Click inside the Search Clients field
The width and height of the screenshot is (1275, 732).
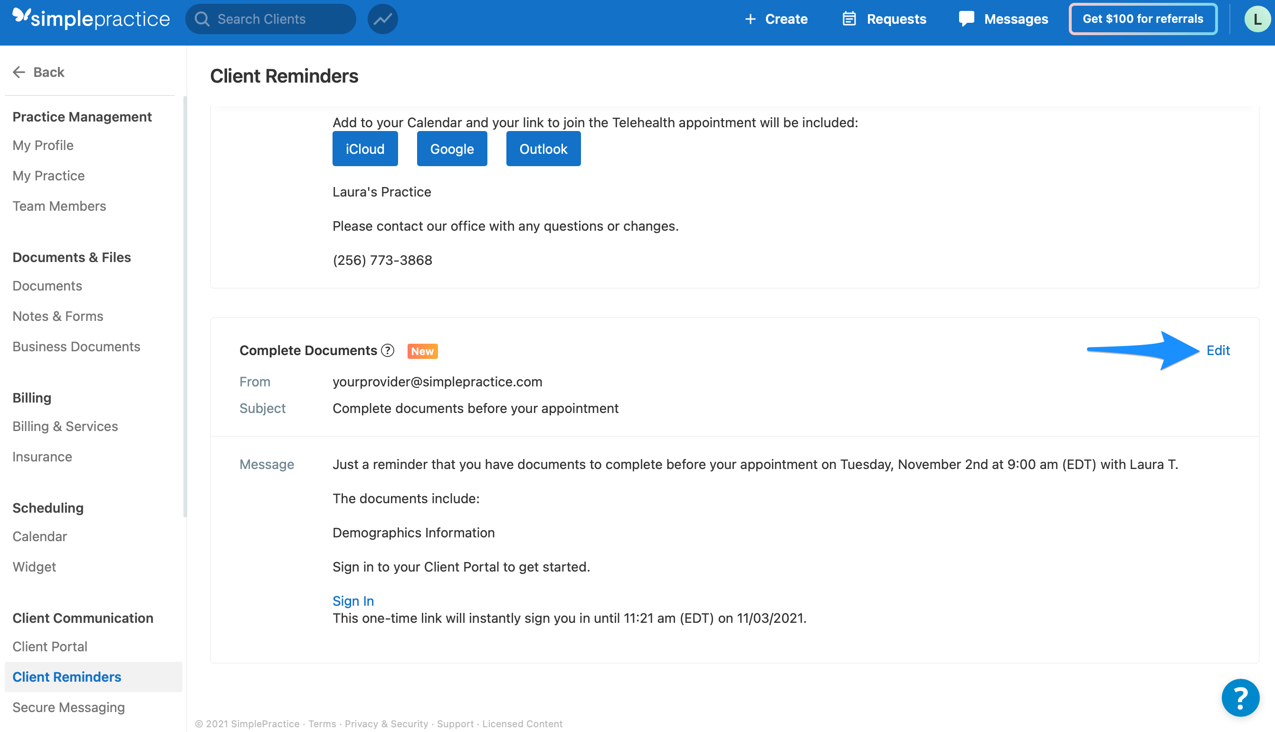coord(272,19)
